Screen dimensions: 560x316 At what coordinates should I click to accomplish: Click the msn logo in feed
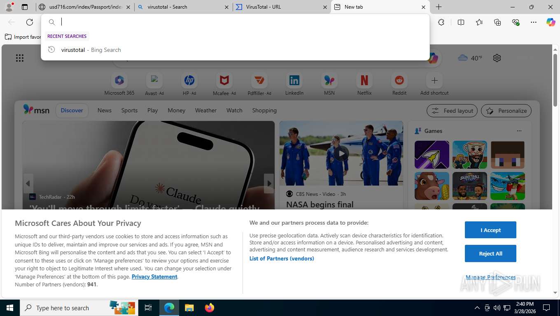coord(36,110)
